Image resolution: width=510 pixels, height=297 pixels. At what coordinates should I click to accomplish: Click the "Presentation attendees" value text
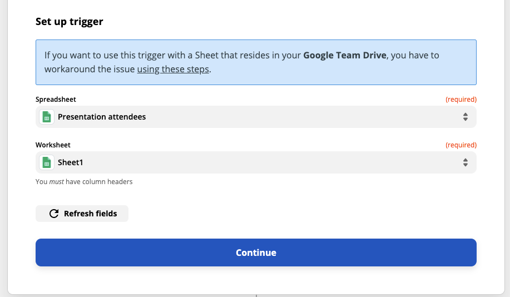click(102, 117)
